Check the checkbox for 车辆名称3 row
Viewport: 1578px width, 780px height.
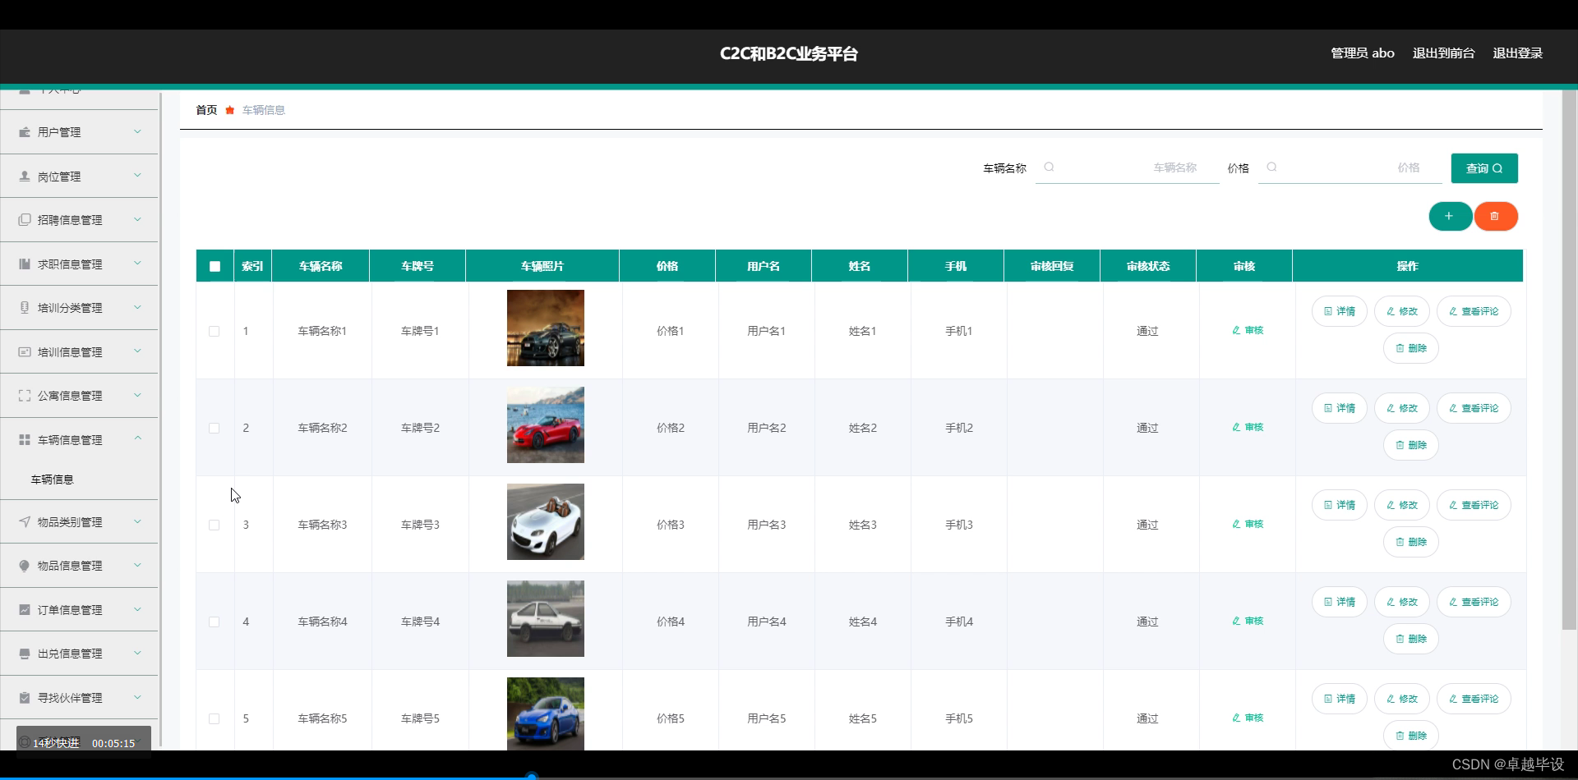(214, 525)
